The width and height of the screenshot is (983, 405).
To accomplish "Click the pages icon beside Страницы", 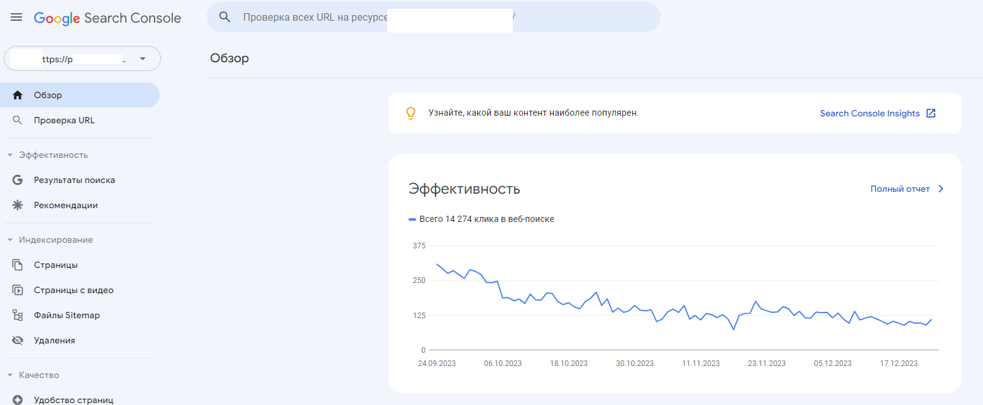I will click(x=18, y=265).
